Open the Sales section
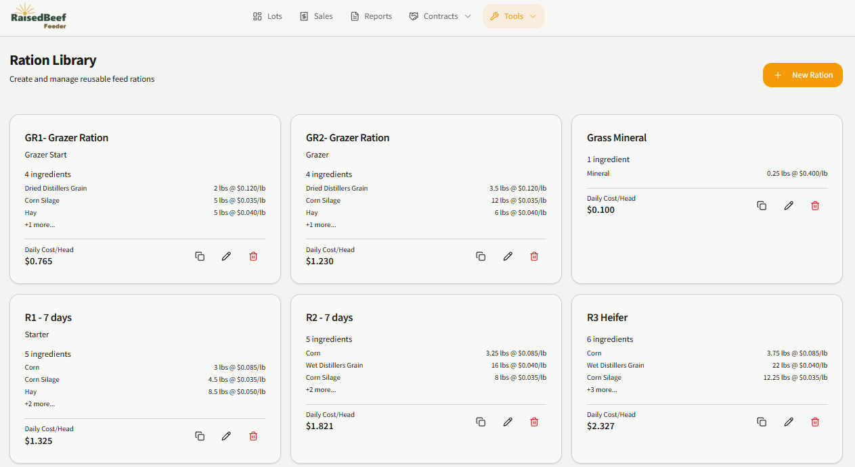The width and height of the screenshot is (855, 467). pyautogui.click(x=316, y=16)
